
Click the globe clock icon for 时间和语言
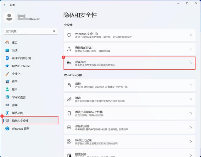[x=7, y=97]
